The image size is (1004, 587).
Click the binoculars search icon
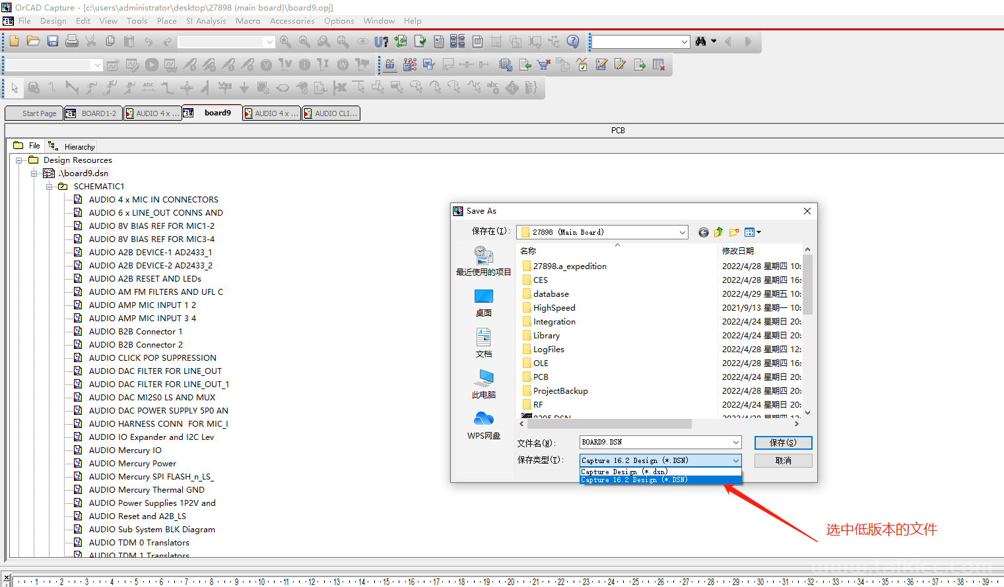[x=700, y=41]
